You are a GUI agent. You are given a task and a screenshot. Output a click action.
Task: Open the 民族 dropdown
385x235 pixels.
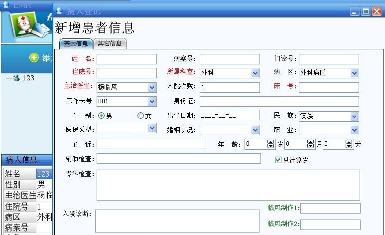[354, 116]
